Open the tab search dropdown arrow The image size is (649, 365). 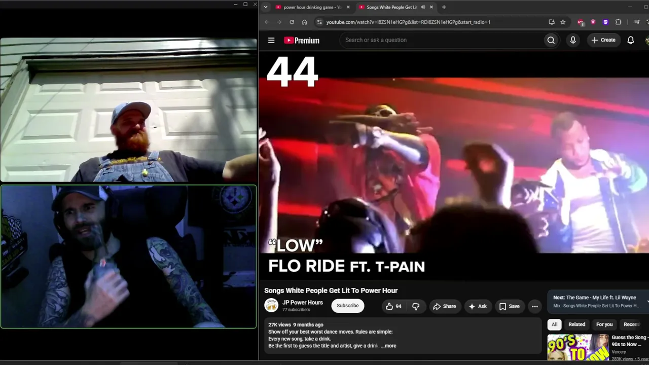point(265,7)
